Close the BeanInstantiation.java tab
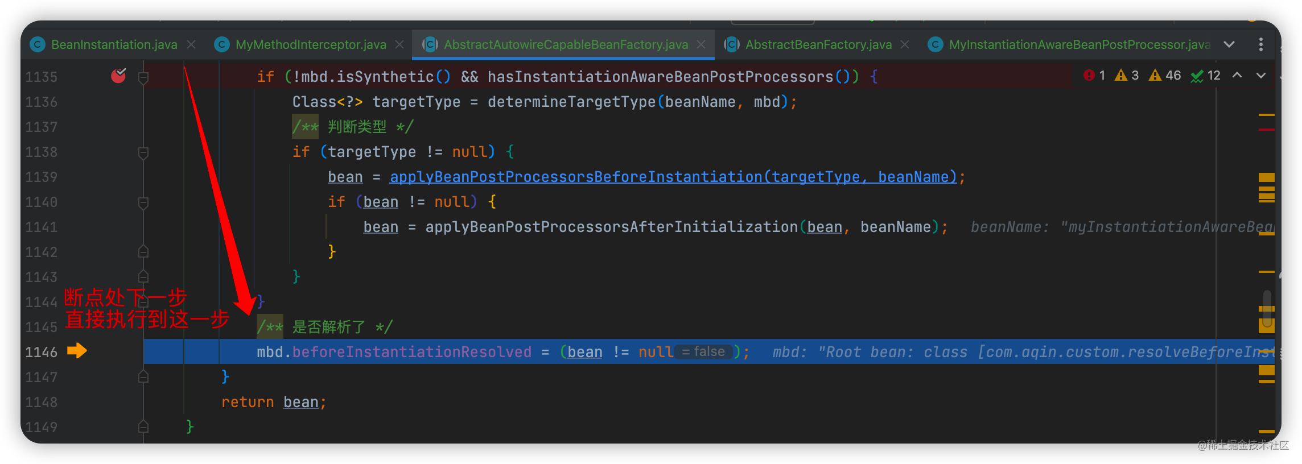This screenshot has width=1302, height=464. (x=191, y=44)
